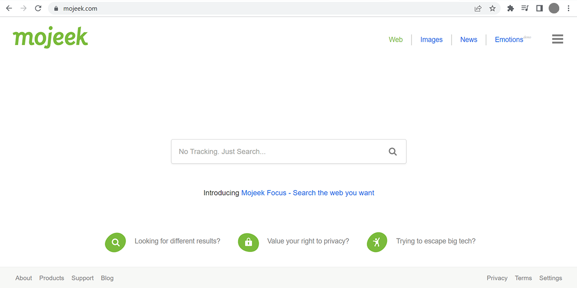Switch to News search tab
577x288 pixels.
pos(469,40)
